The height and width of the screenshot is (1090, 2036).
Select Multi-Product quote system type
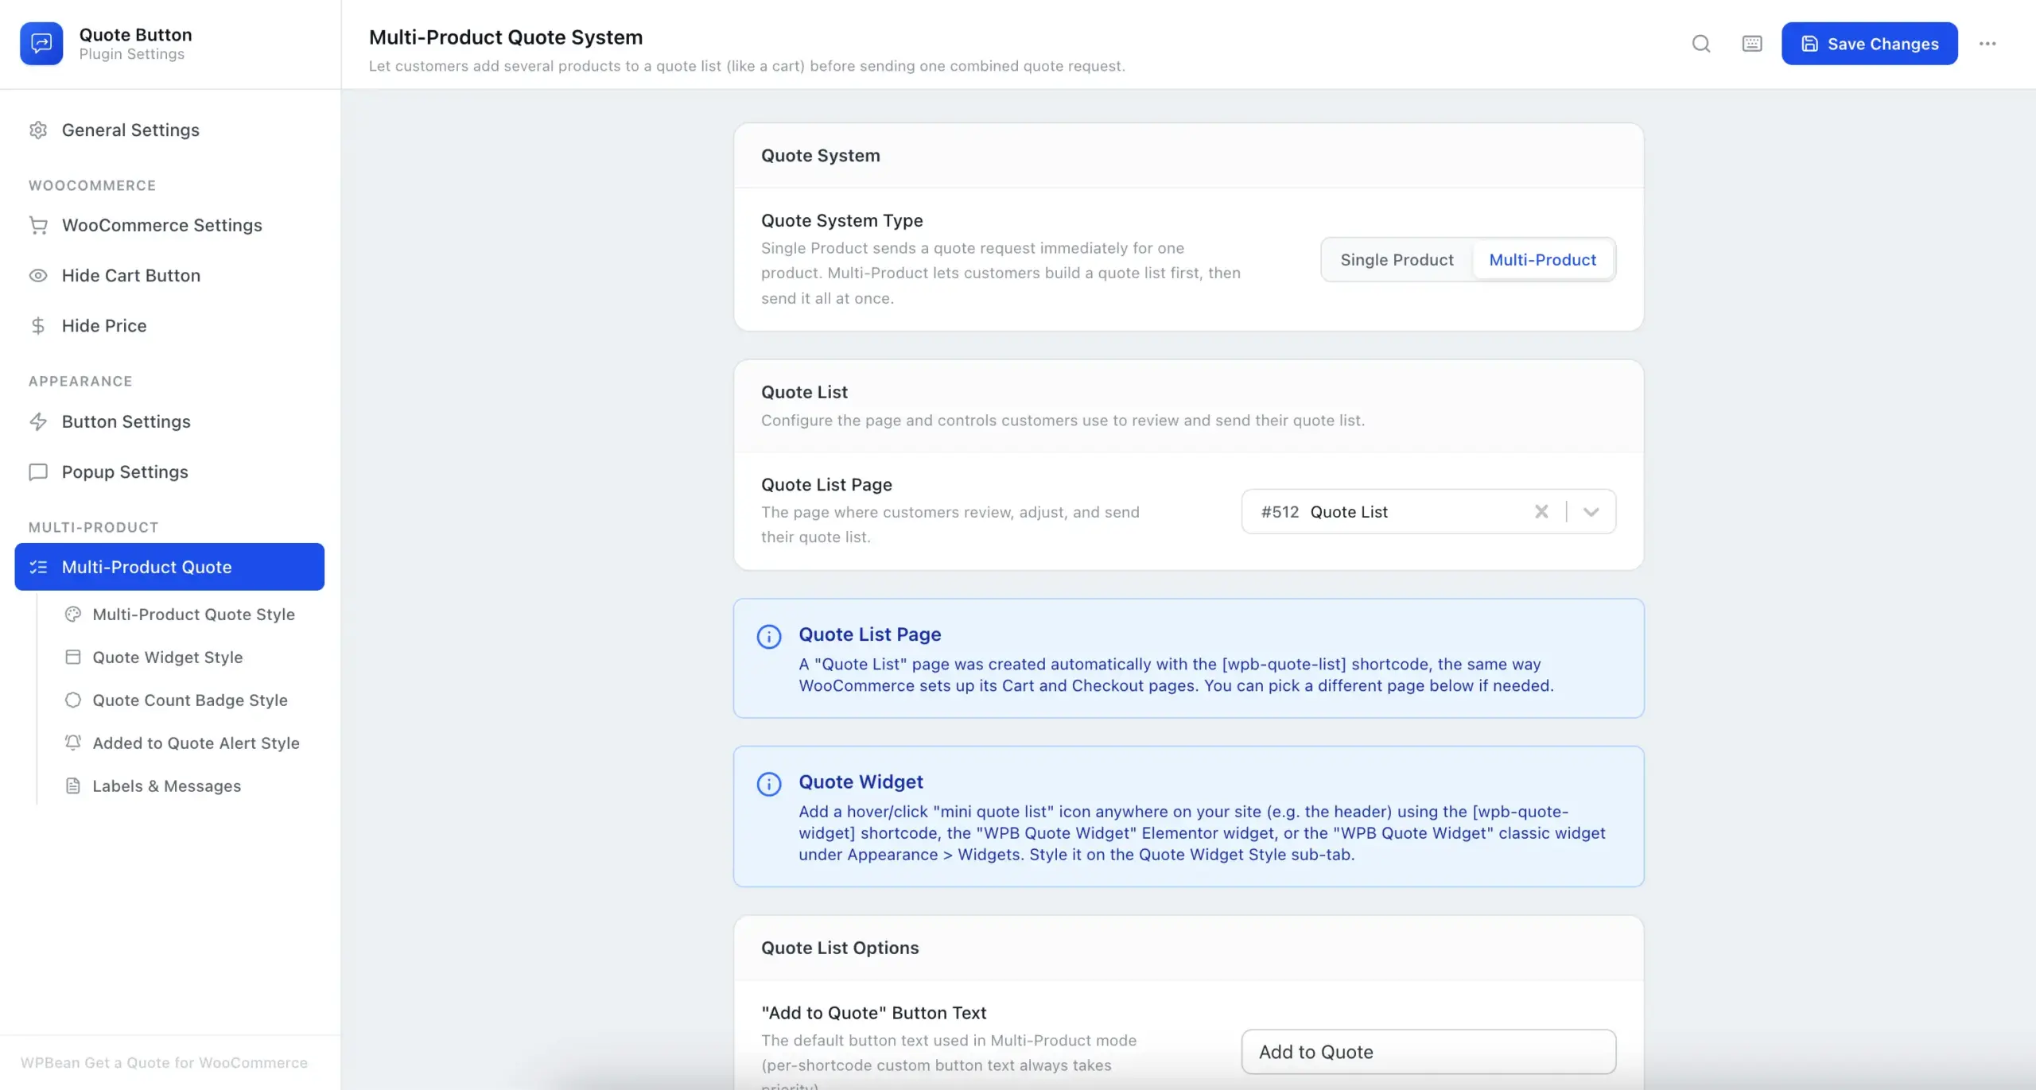click(1542, 259)
